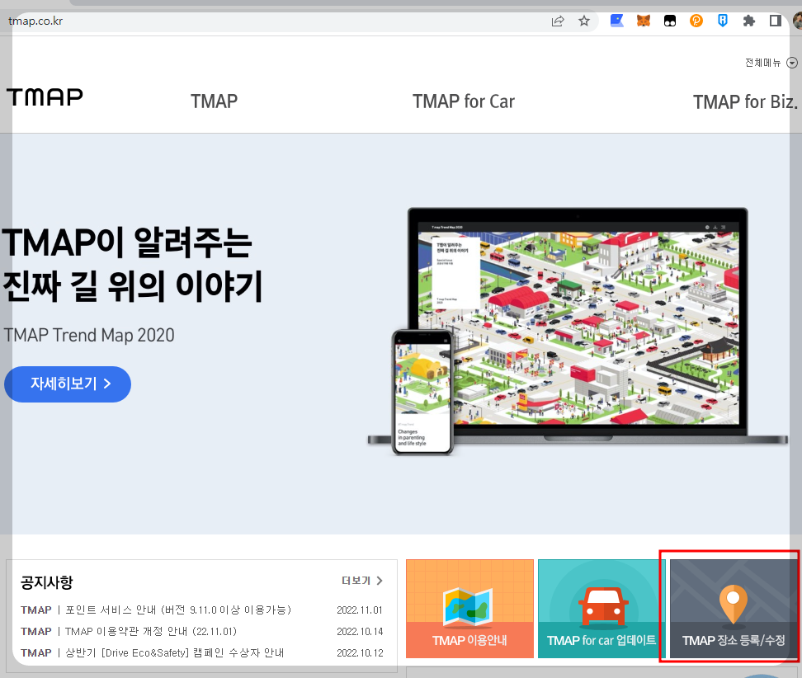Viewport: 802px width, 678px height.
Task: Toggle the browser side panel icon
Action: tap(776, 21)
